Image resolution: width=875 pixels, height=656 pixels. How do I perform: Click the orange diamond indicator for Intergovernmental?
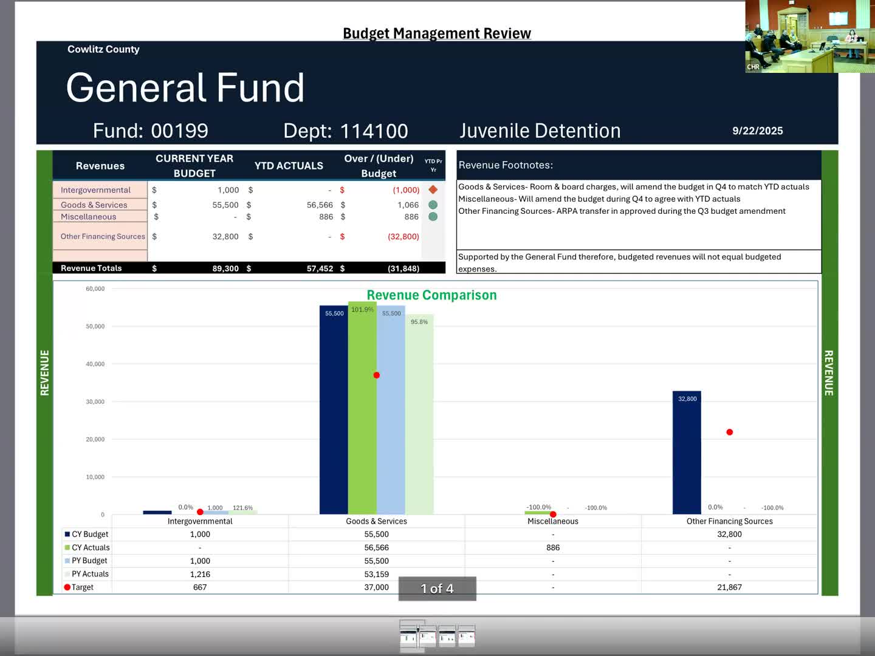coord(433,190)
